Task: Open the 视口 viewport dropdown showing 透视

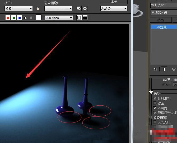Action: 19,9
